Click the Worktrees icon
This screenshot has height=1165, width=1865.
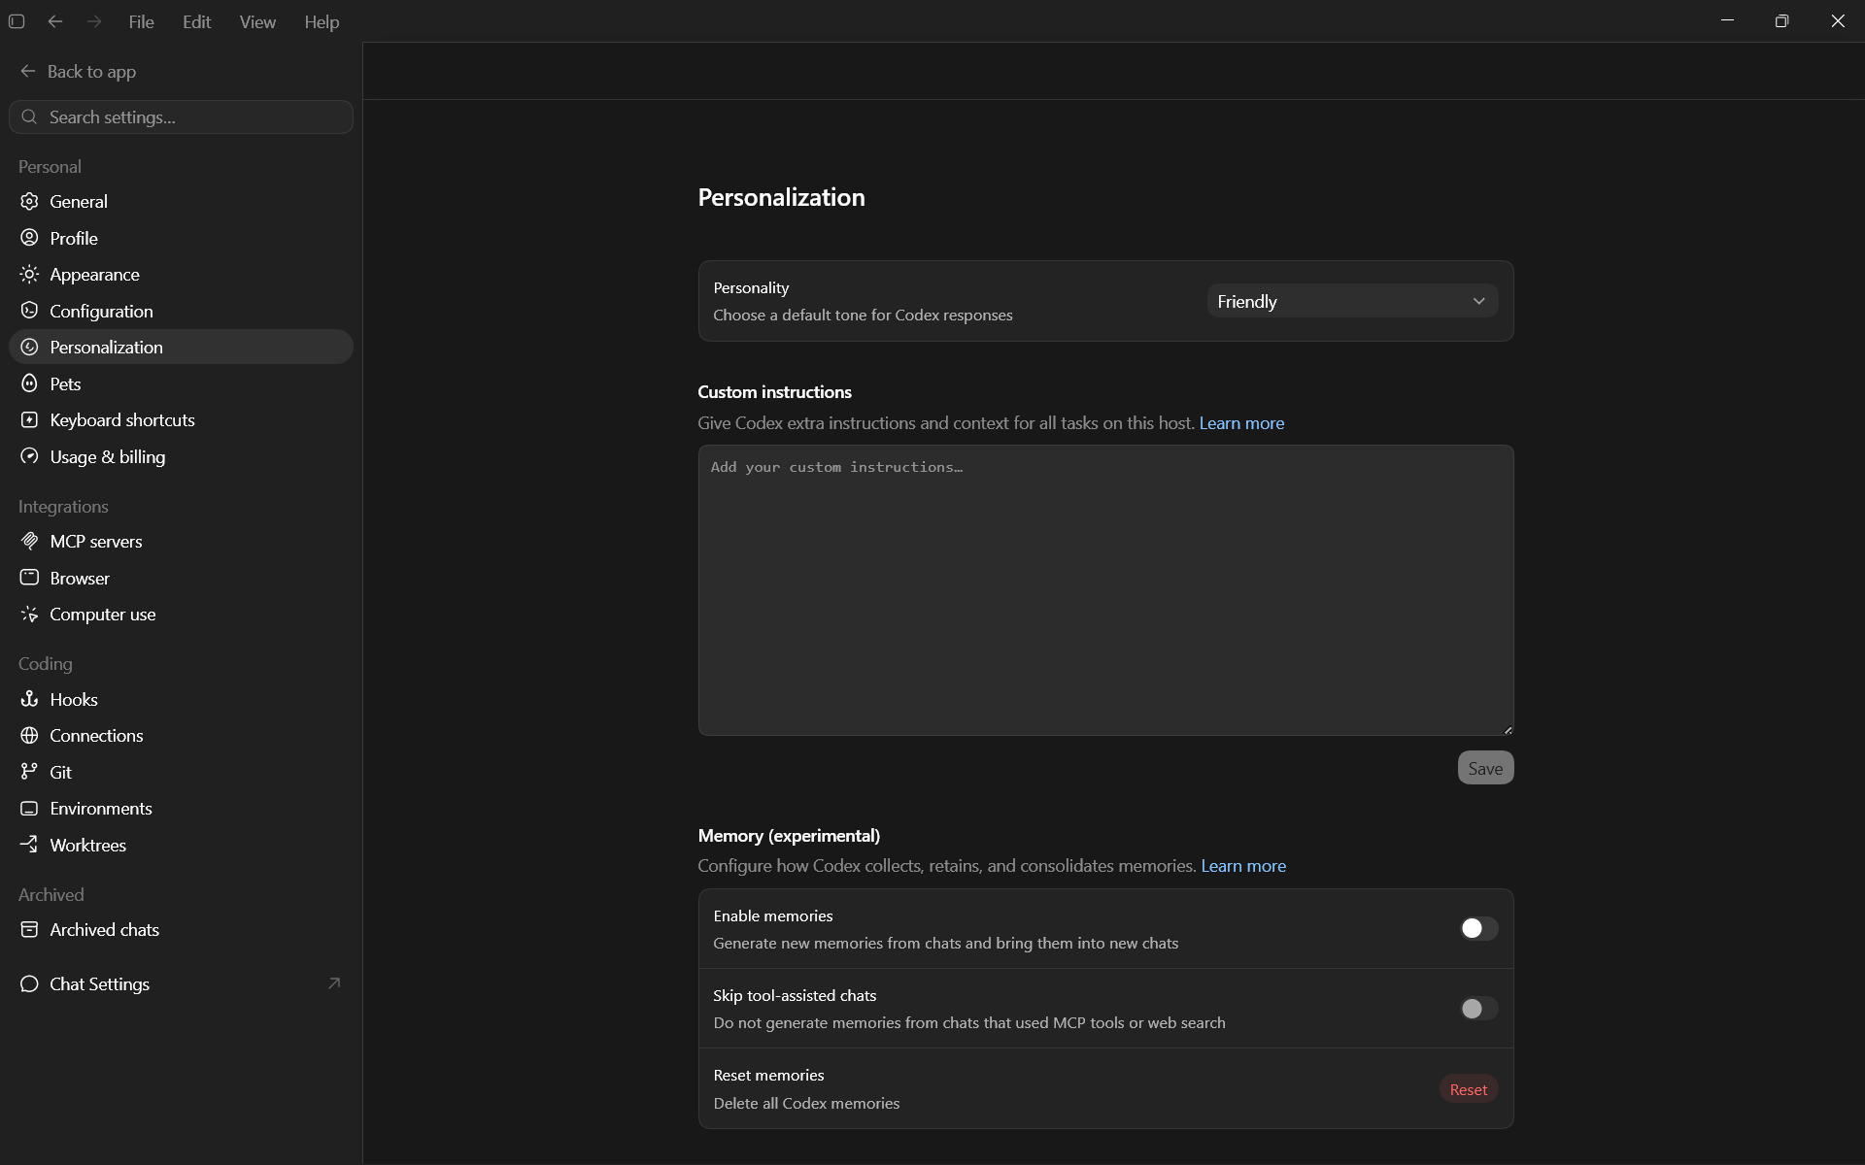pyautogui.click(x=30, y=845)
